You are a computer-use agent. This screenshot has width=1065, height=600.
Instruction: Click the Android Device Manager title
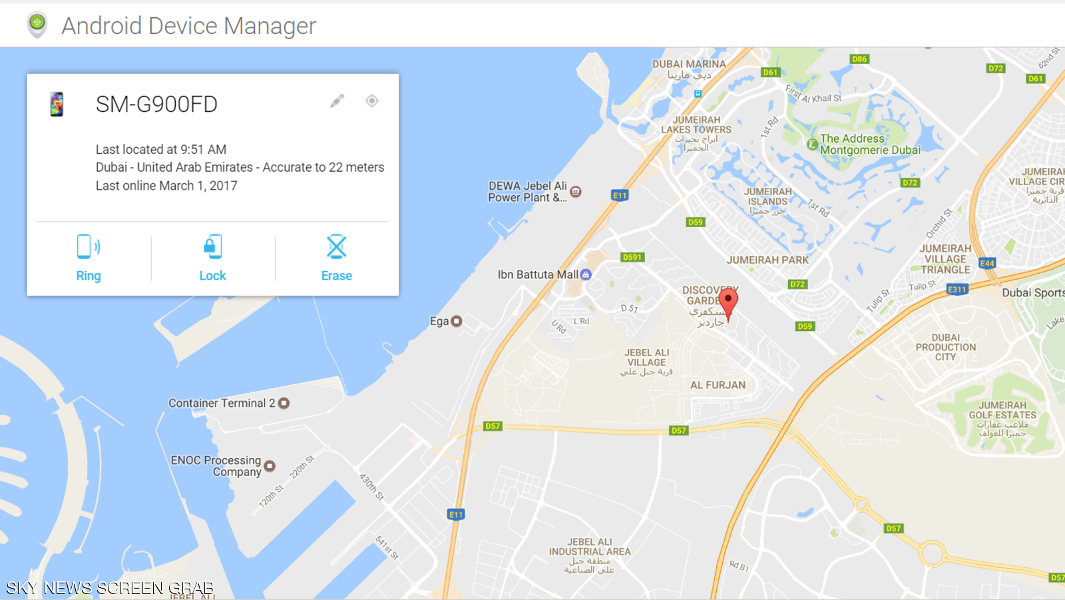(189, 26)
